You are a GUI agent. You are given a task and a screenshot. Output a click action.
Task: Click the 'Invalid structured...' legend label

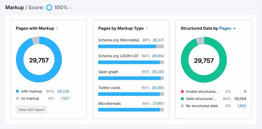tap(202, 92)
